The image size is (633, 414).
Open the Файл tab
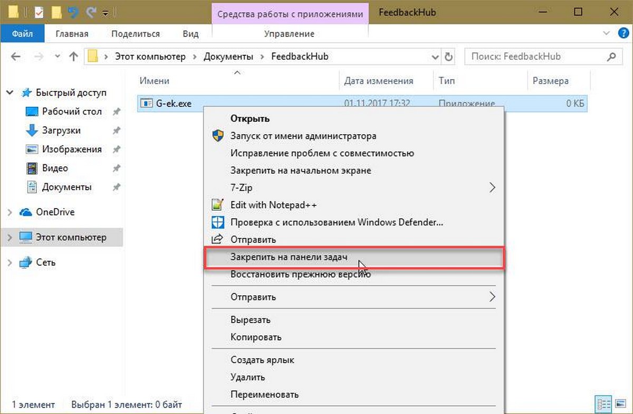[x=23, y=34]
